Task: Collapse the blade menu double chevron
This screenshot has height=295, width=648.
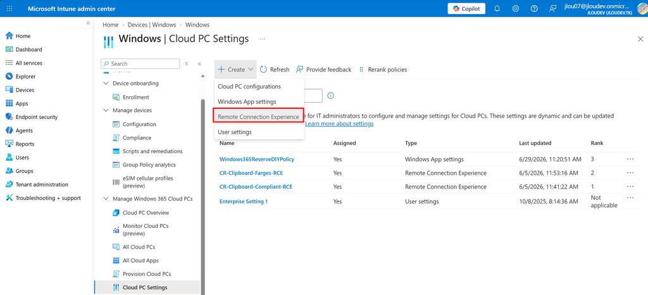Action: pyautogui.click(x=199, y=64)
